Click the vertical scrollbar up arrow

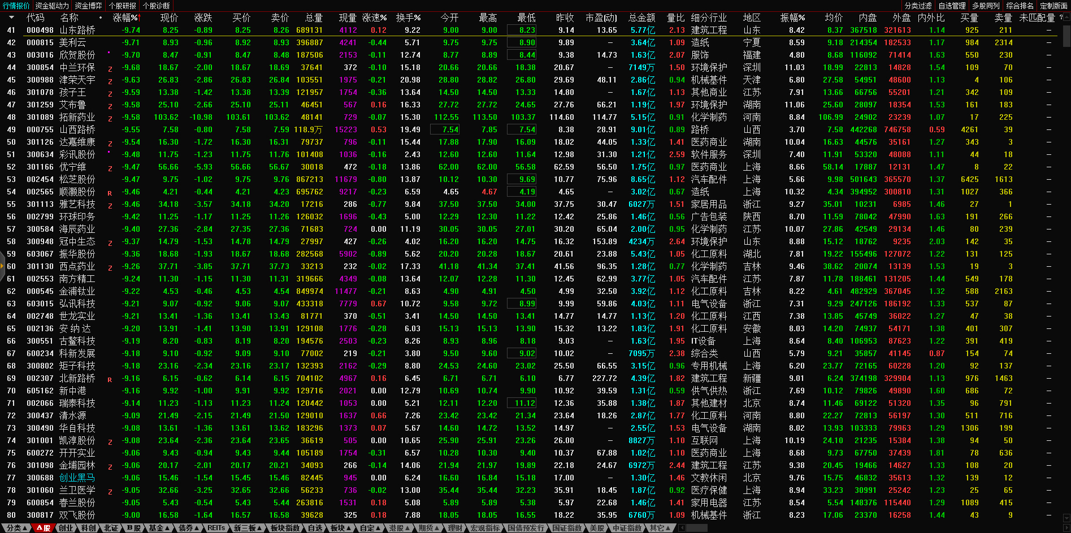(x=1066, y=18)
